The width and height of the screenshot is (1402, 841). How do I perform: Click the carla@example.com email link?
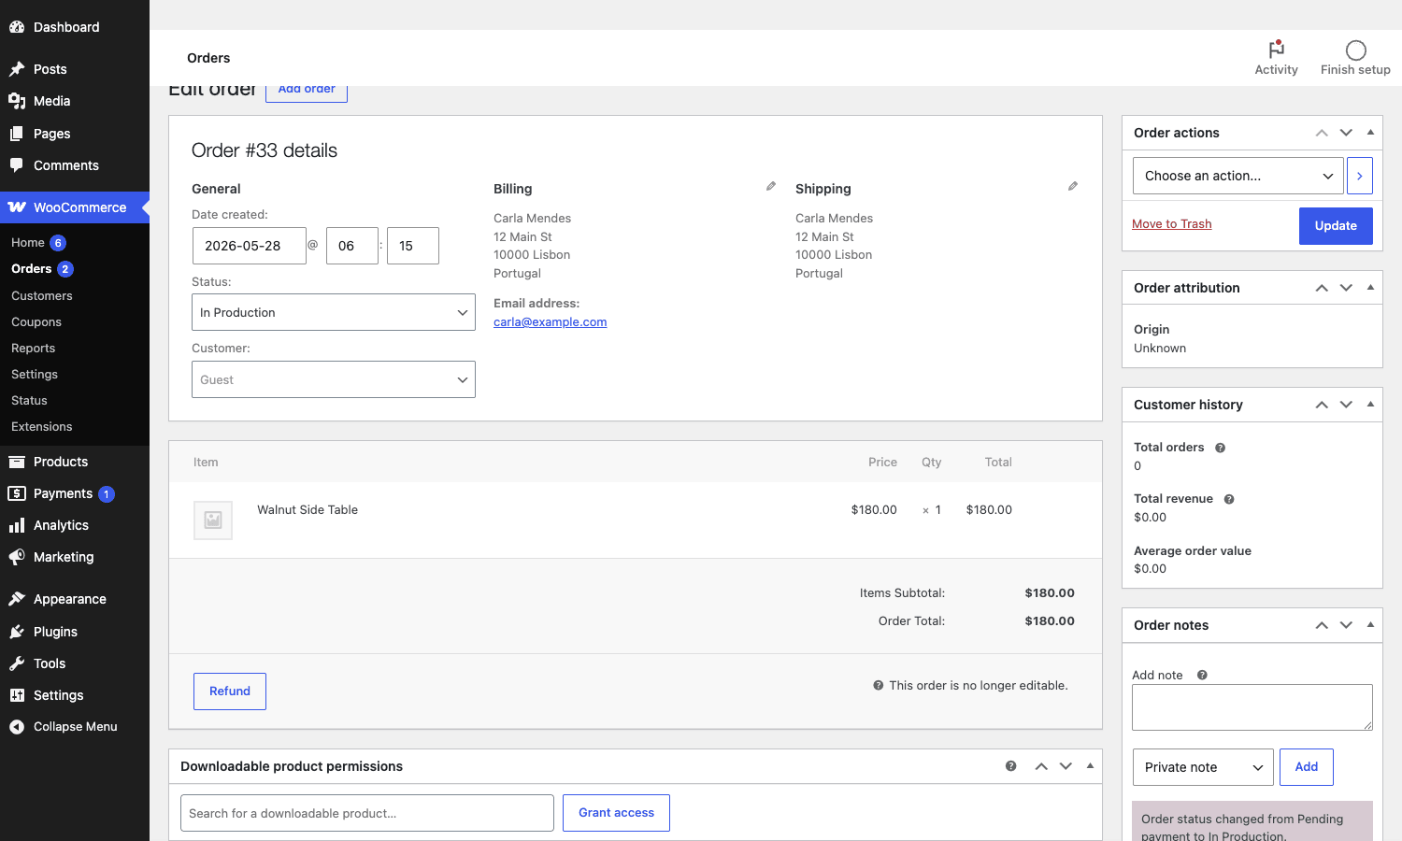pos(550,321)
